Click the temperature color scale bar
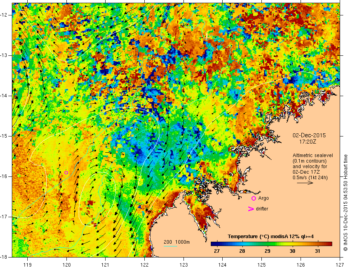The height and width of the screenshot is (269, 348). [271, 244]
